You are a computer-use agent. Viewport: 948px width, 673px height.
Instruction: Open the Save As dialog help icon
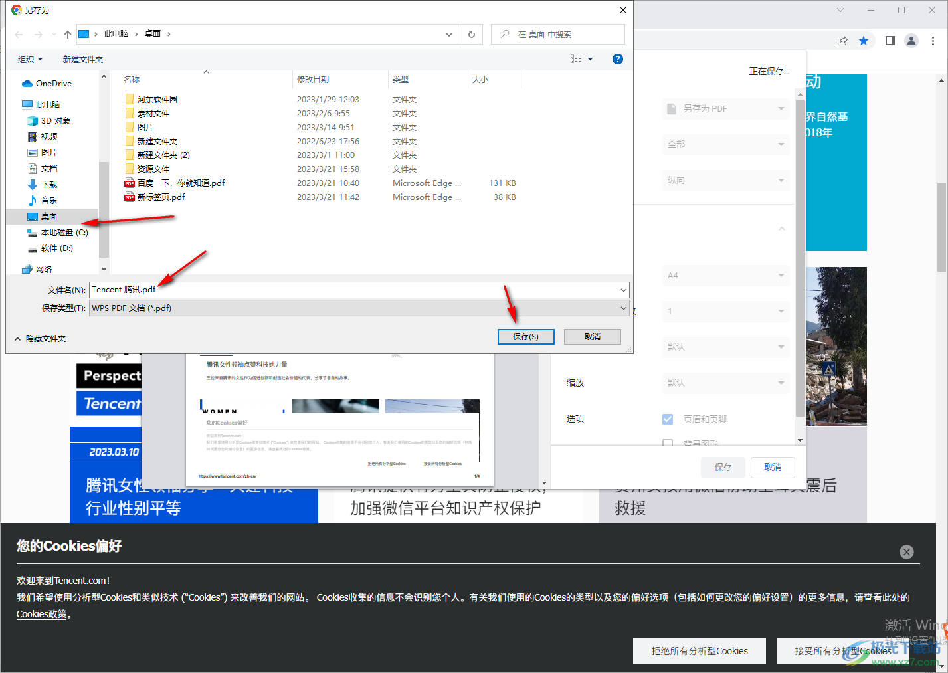618,59
